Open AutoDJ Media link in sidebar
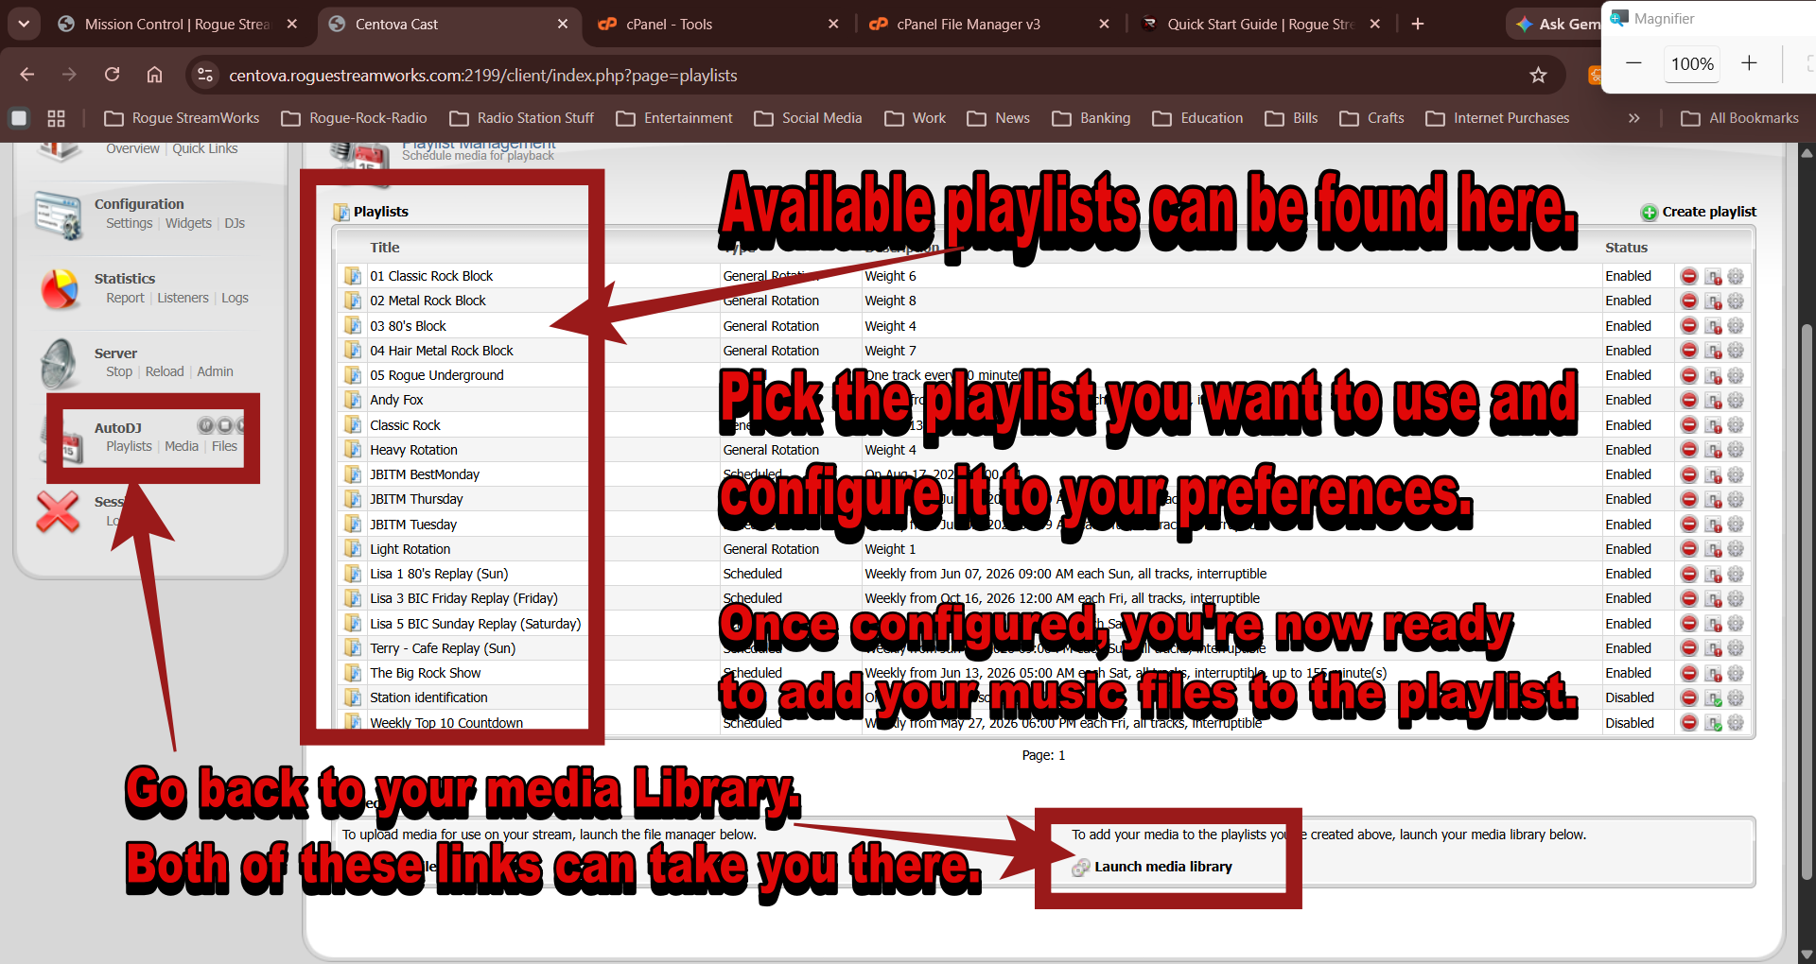 [x=182, y=446]
